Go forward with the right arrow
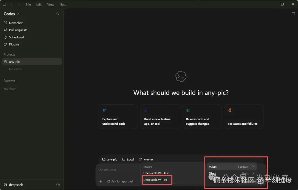The height and width of the screenshot is (190, 298). click(x=19, y=4)
